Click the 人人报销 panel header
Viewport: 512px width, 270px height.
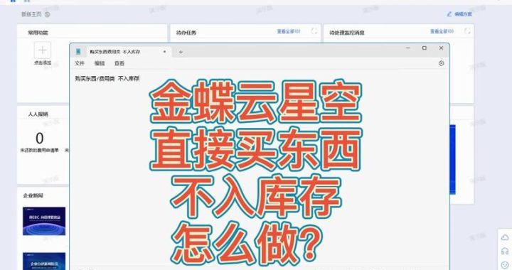38,114
